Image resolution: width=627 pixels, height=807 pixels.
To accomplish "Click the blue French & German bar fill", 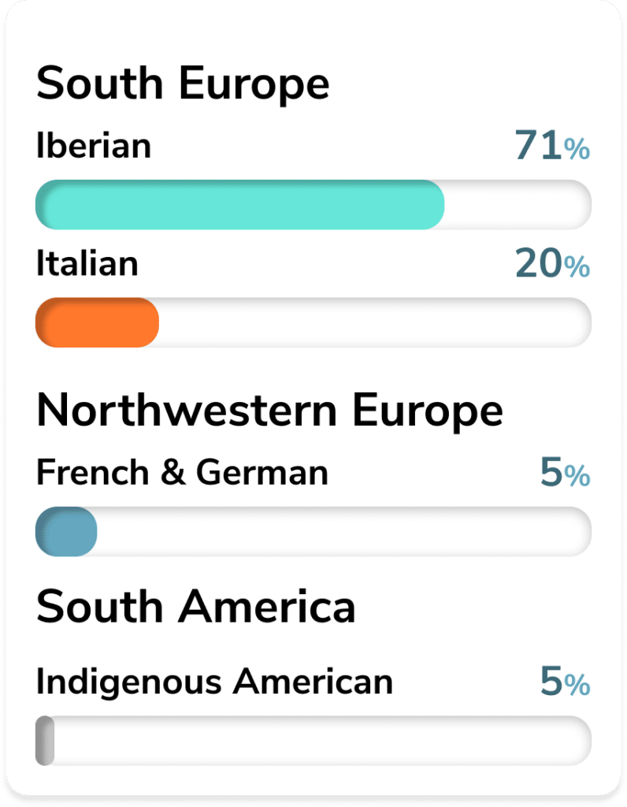I will click(x=66, y=531).
